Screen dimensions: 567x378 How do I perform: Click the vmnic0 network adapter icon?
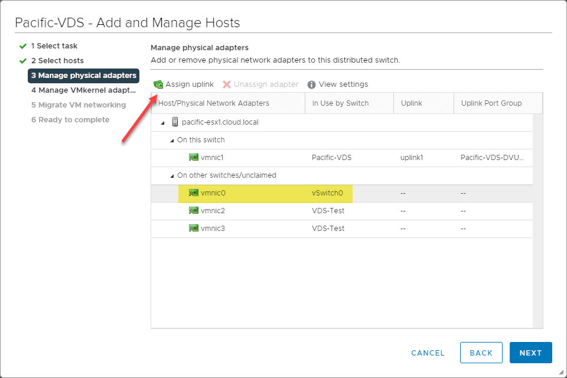click(x=193, y=193)
